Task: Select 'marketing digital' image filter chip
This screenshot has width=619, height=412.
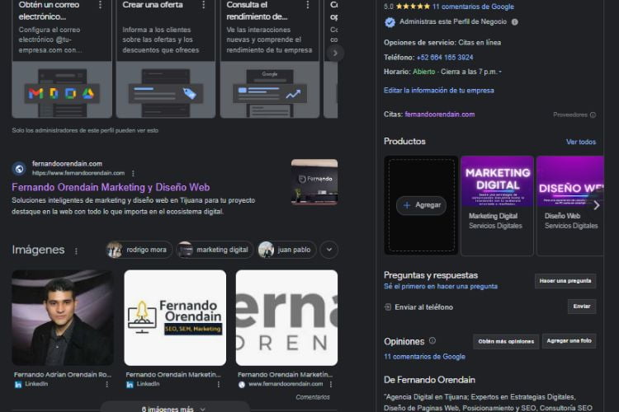Action: click(x=213, y=250)
